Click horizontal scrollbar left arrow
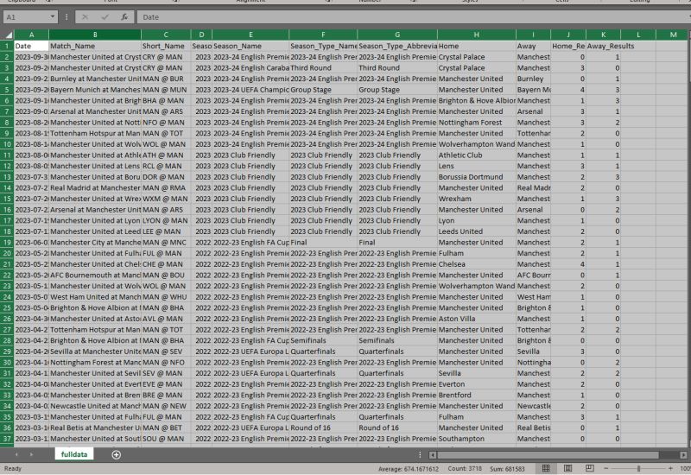This screenshot has width=691, height=475. 433,455
